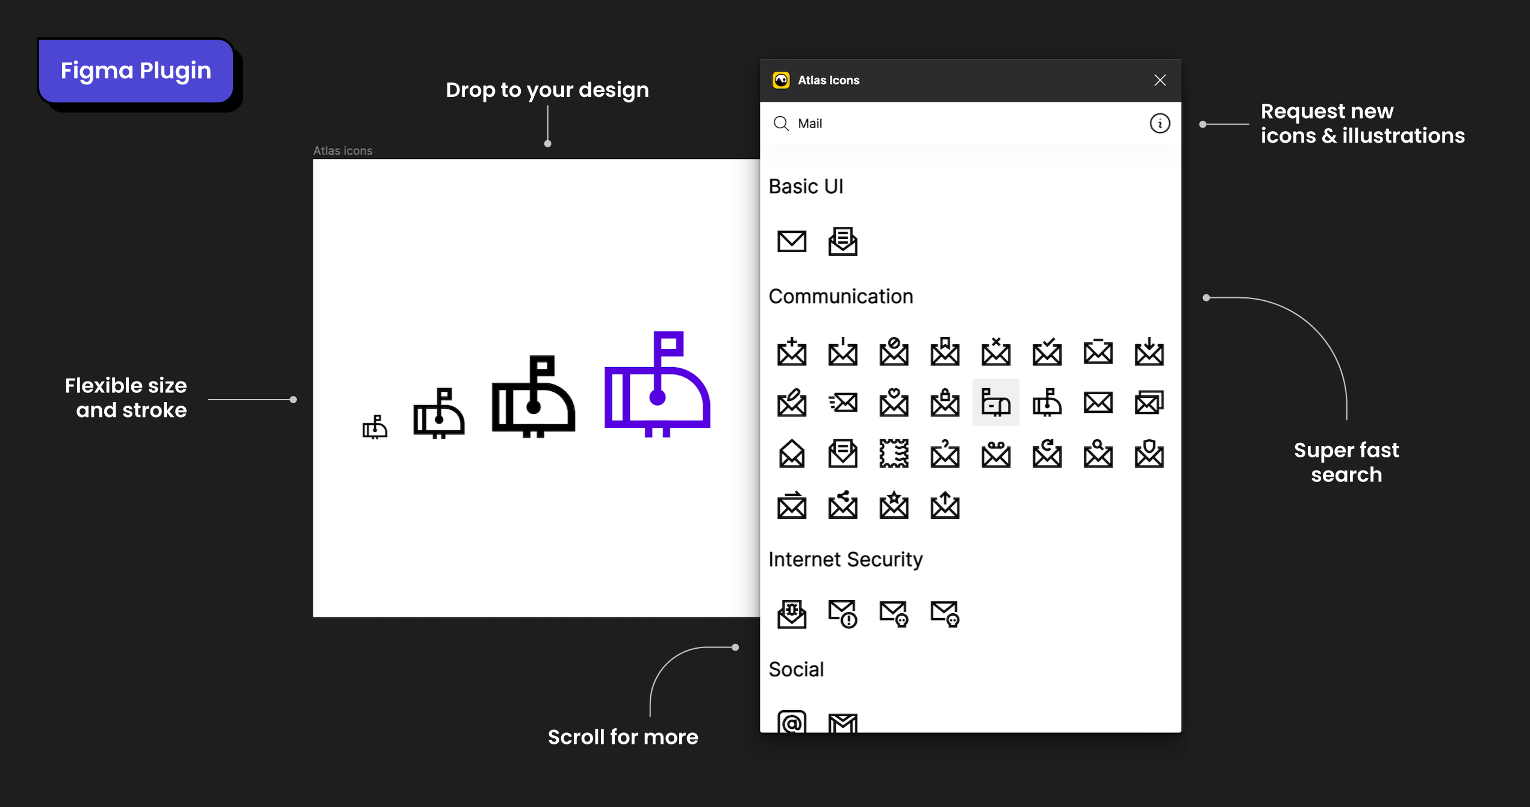Open the info icon to request icons

(1160, 123)
